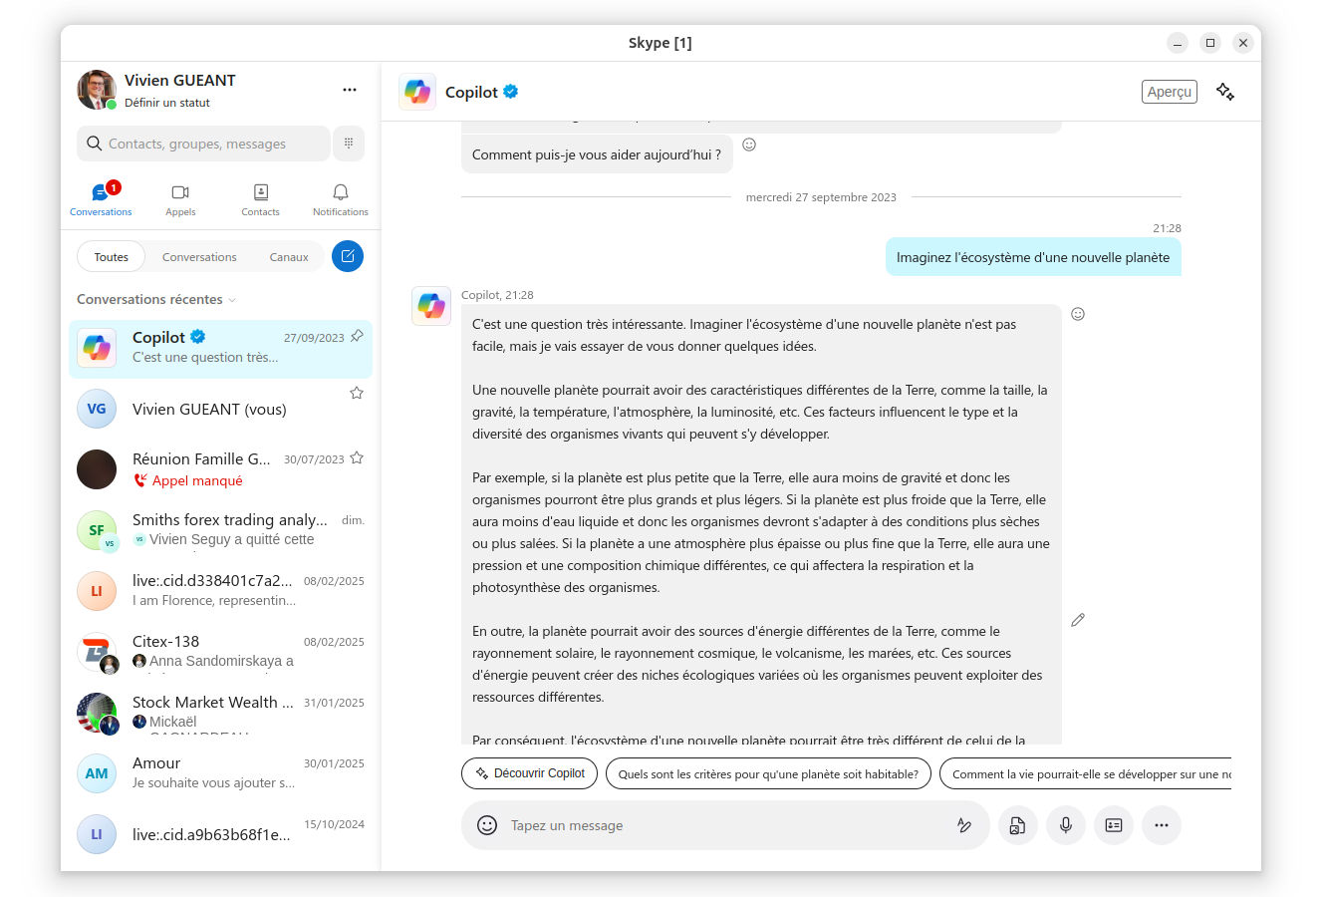React to 'Comment puis-je vous aider' message
The height and width of the screenshot is (897, 1322).
tap(749, 145)
